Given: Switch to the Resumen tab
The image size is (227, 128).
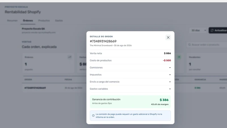Looking at the screenshot, I should [12, 20].
